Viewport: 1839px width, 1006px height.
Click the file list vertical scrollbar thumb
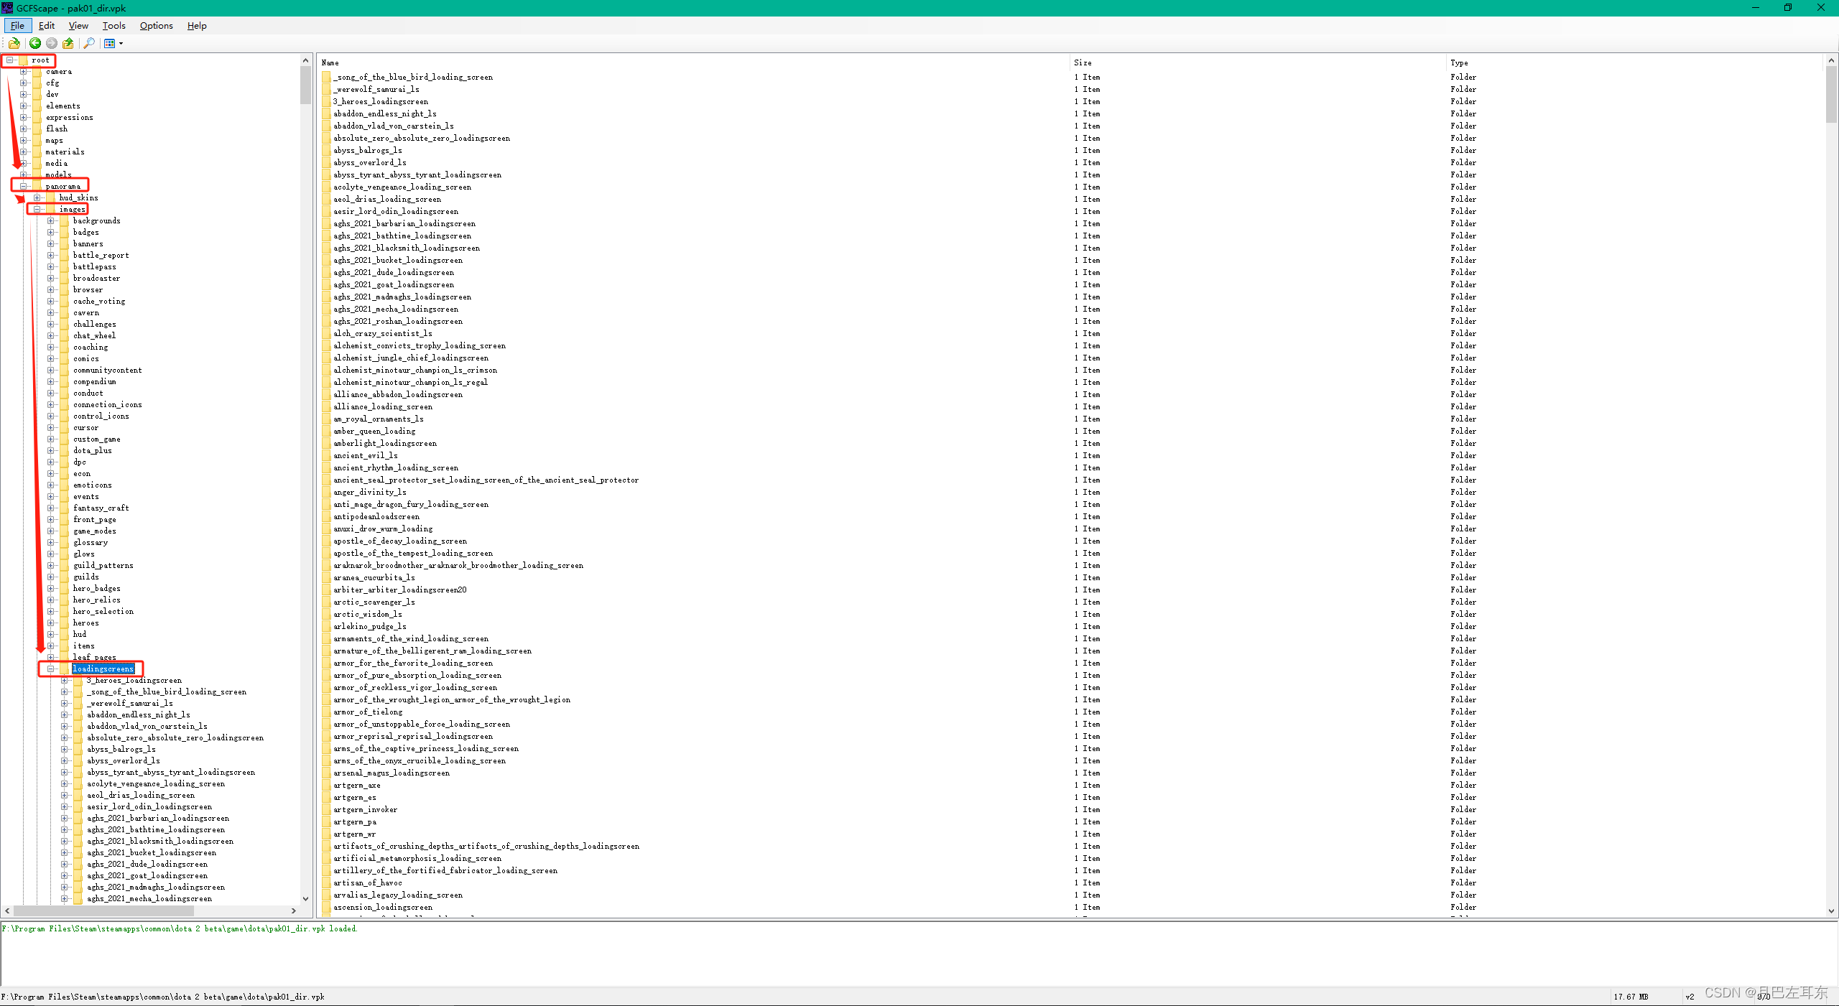(x=1831, y=95)
